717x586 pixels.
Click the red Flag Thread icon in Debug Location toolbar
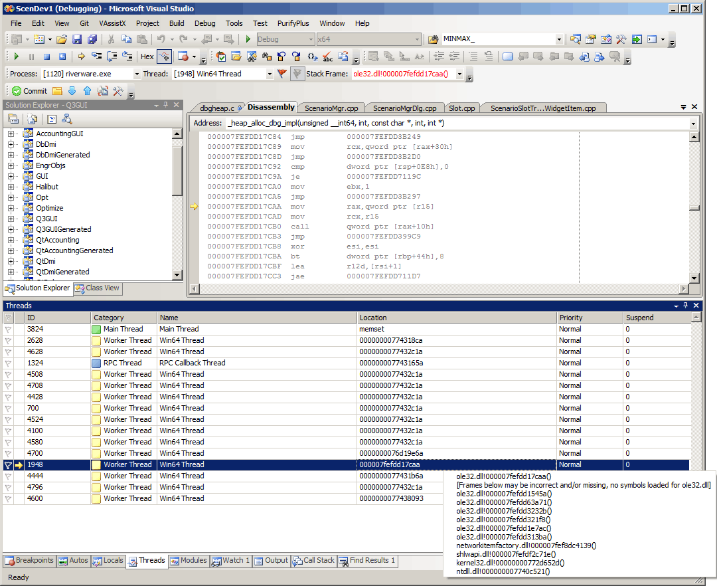[282, 74]
